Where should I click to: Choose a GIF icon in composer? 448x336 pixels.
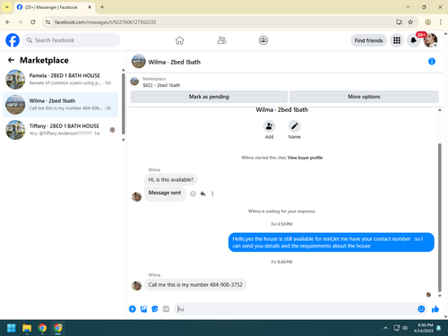[x=166, y=309]
